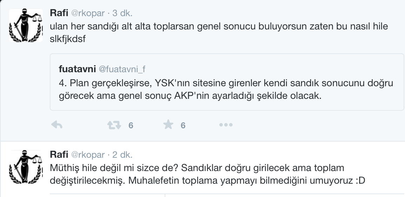Click the Rafi name on the first tweet
This screenshot has width=405, height=197.
pos(59,13)
